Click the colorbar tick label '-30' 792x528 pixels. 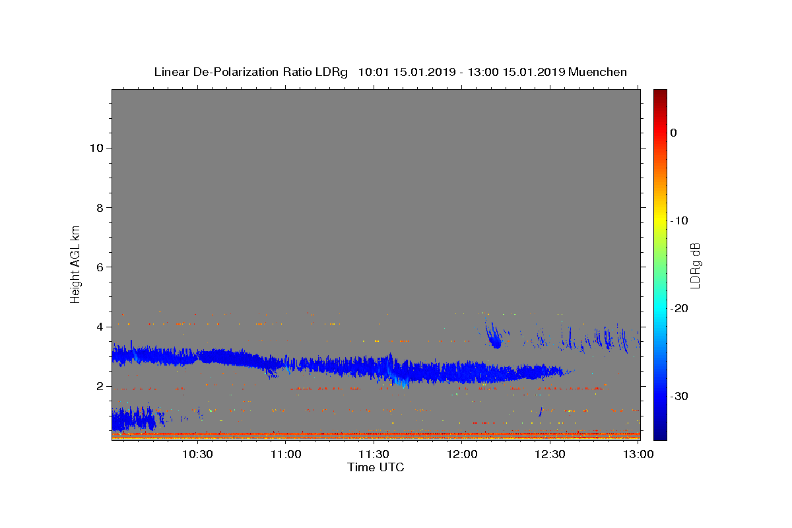[x=679, y=396]
